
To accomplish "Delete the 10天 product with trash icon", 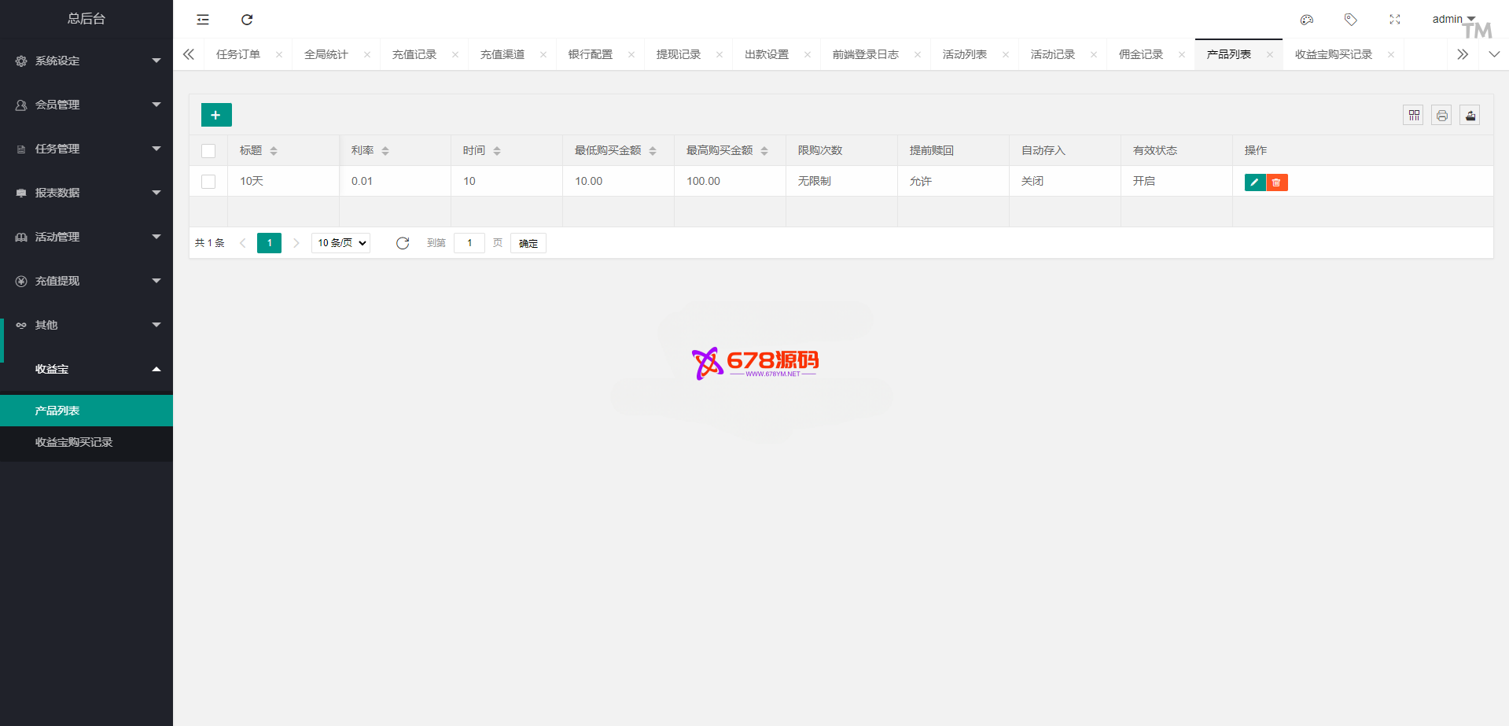I will point(1276,182).
